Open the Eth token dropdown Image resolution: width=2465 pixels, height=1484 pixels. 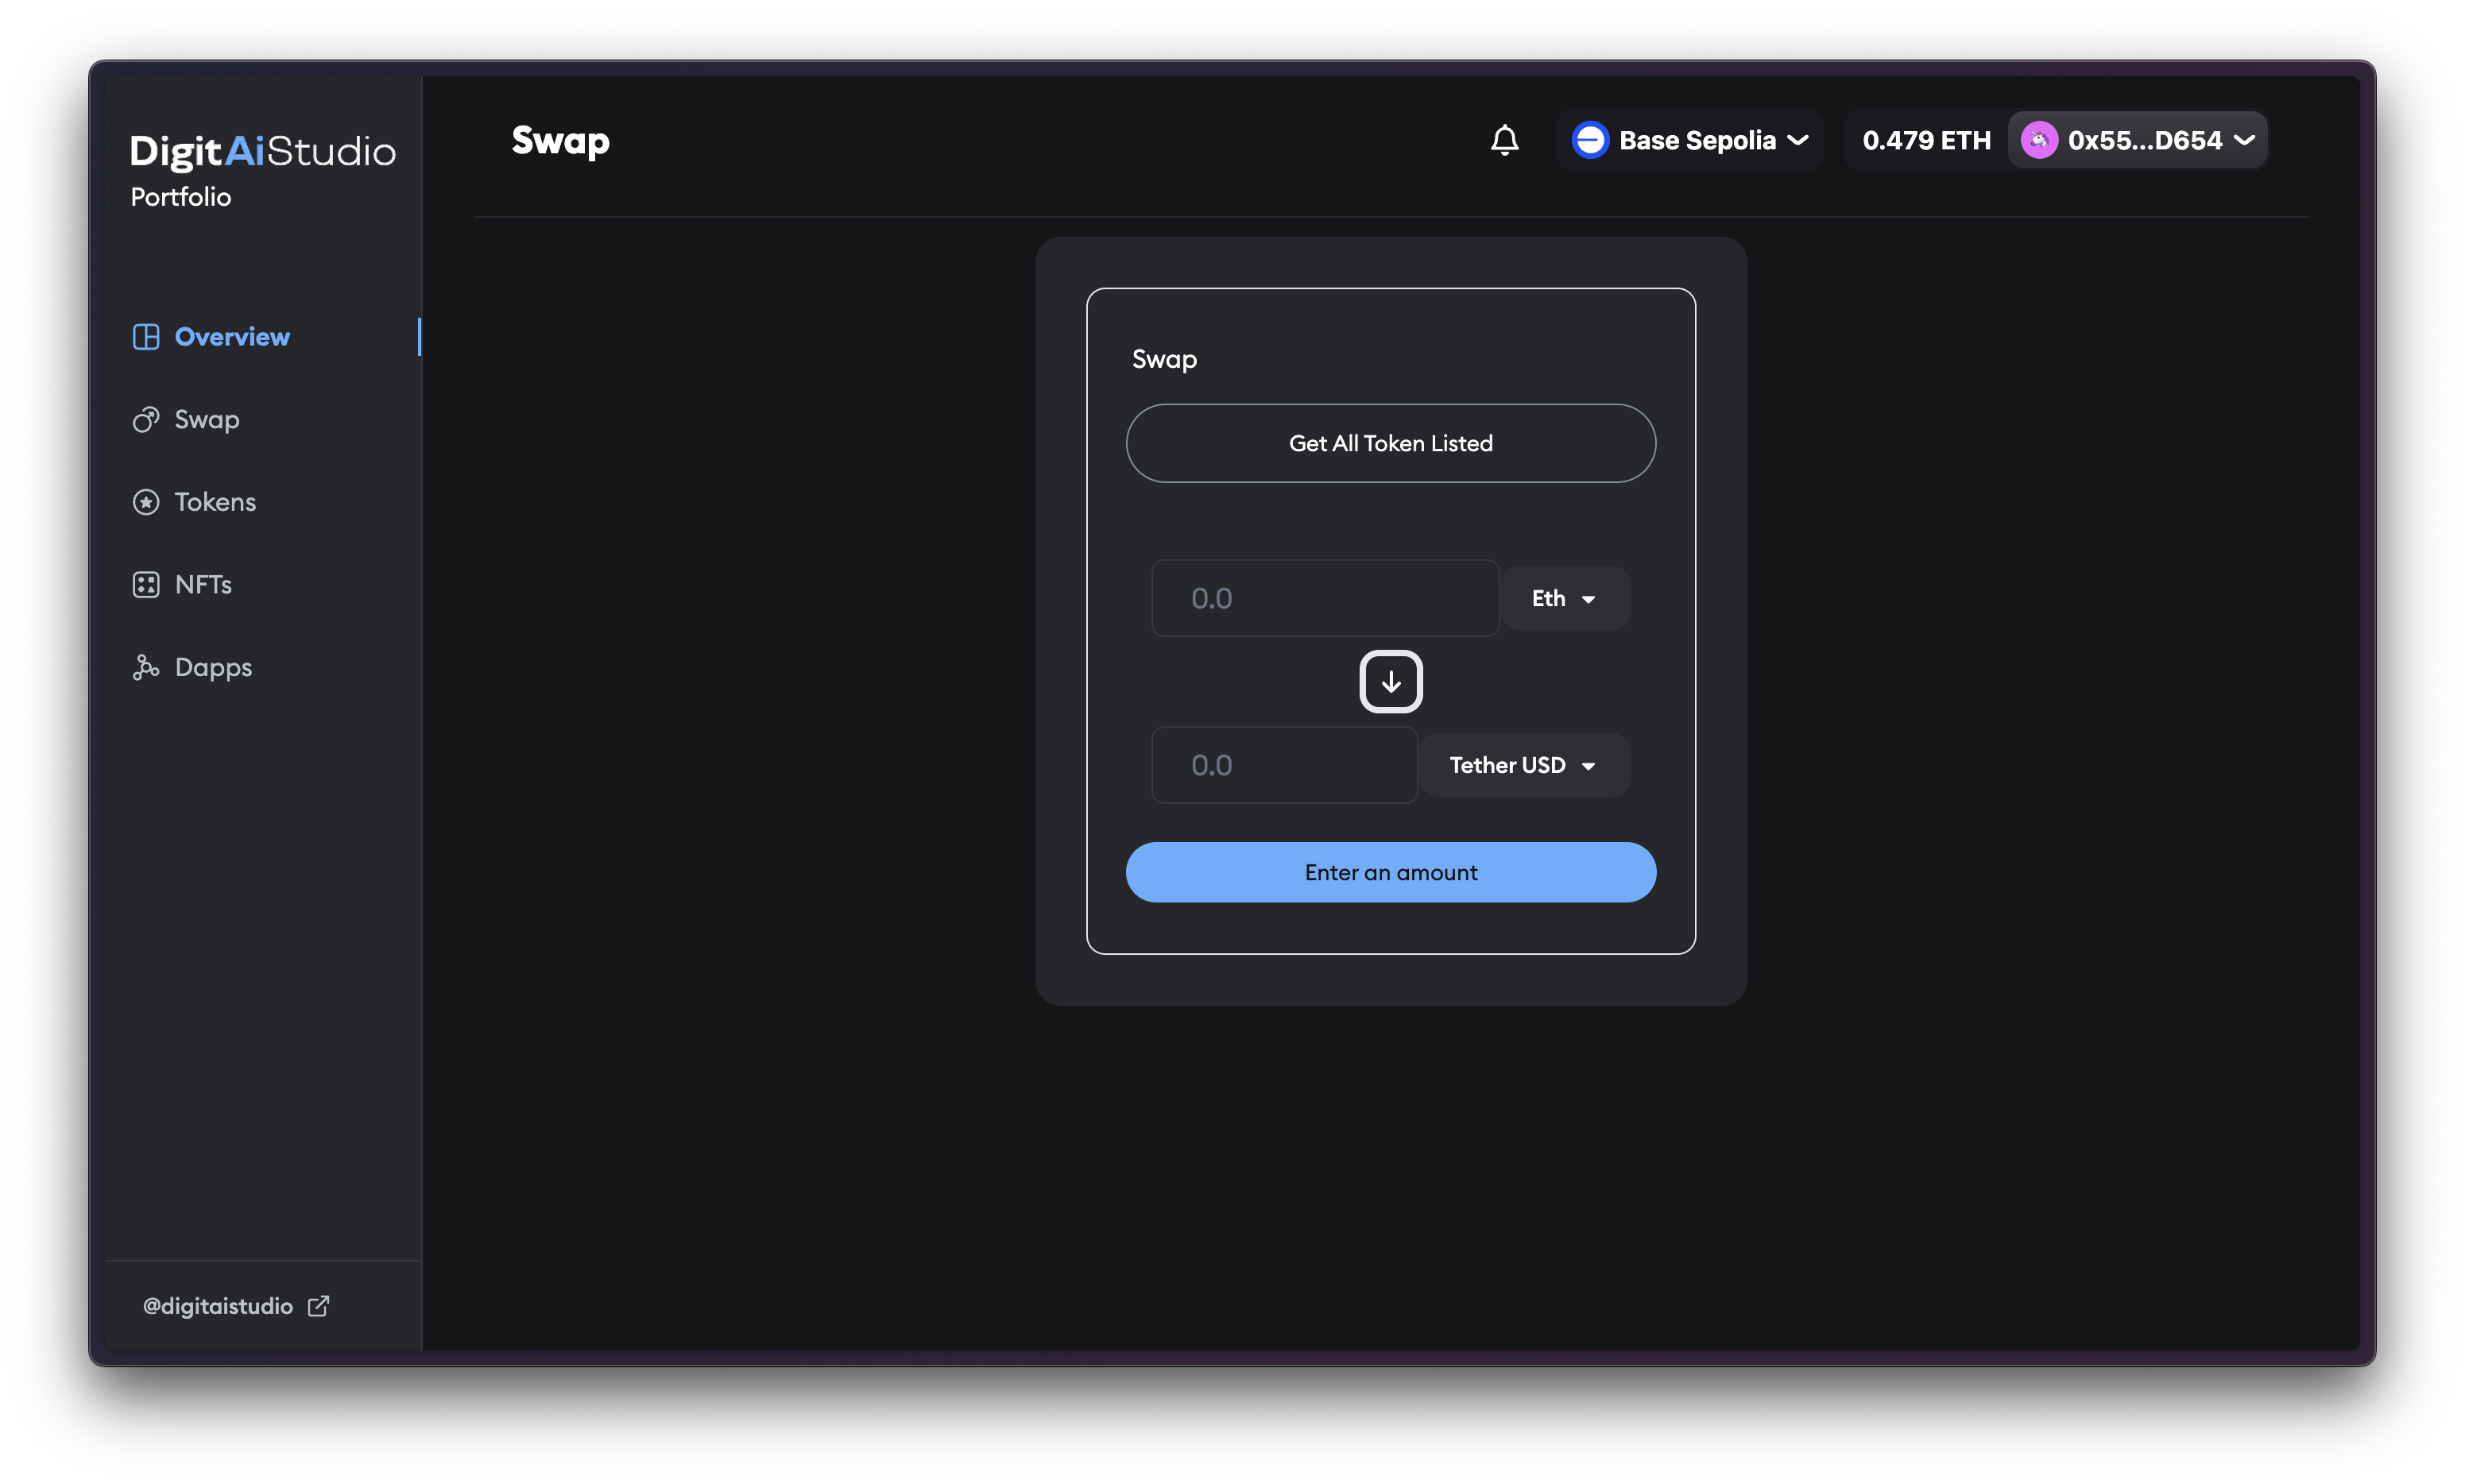(1565, 598)
